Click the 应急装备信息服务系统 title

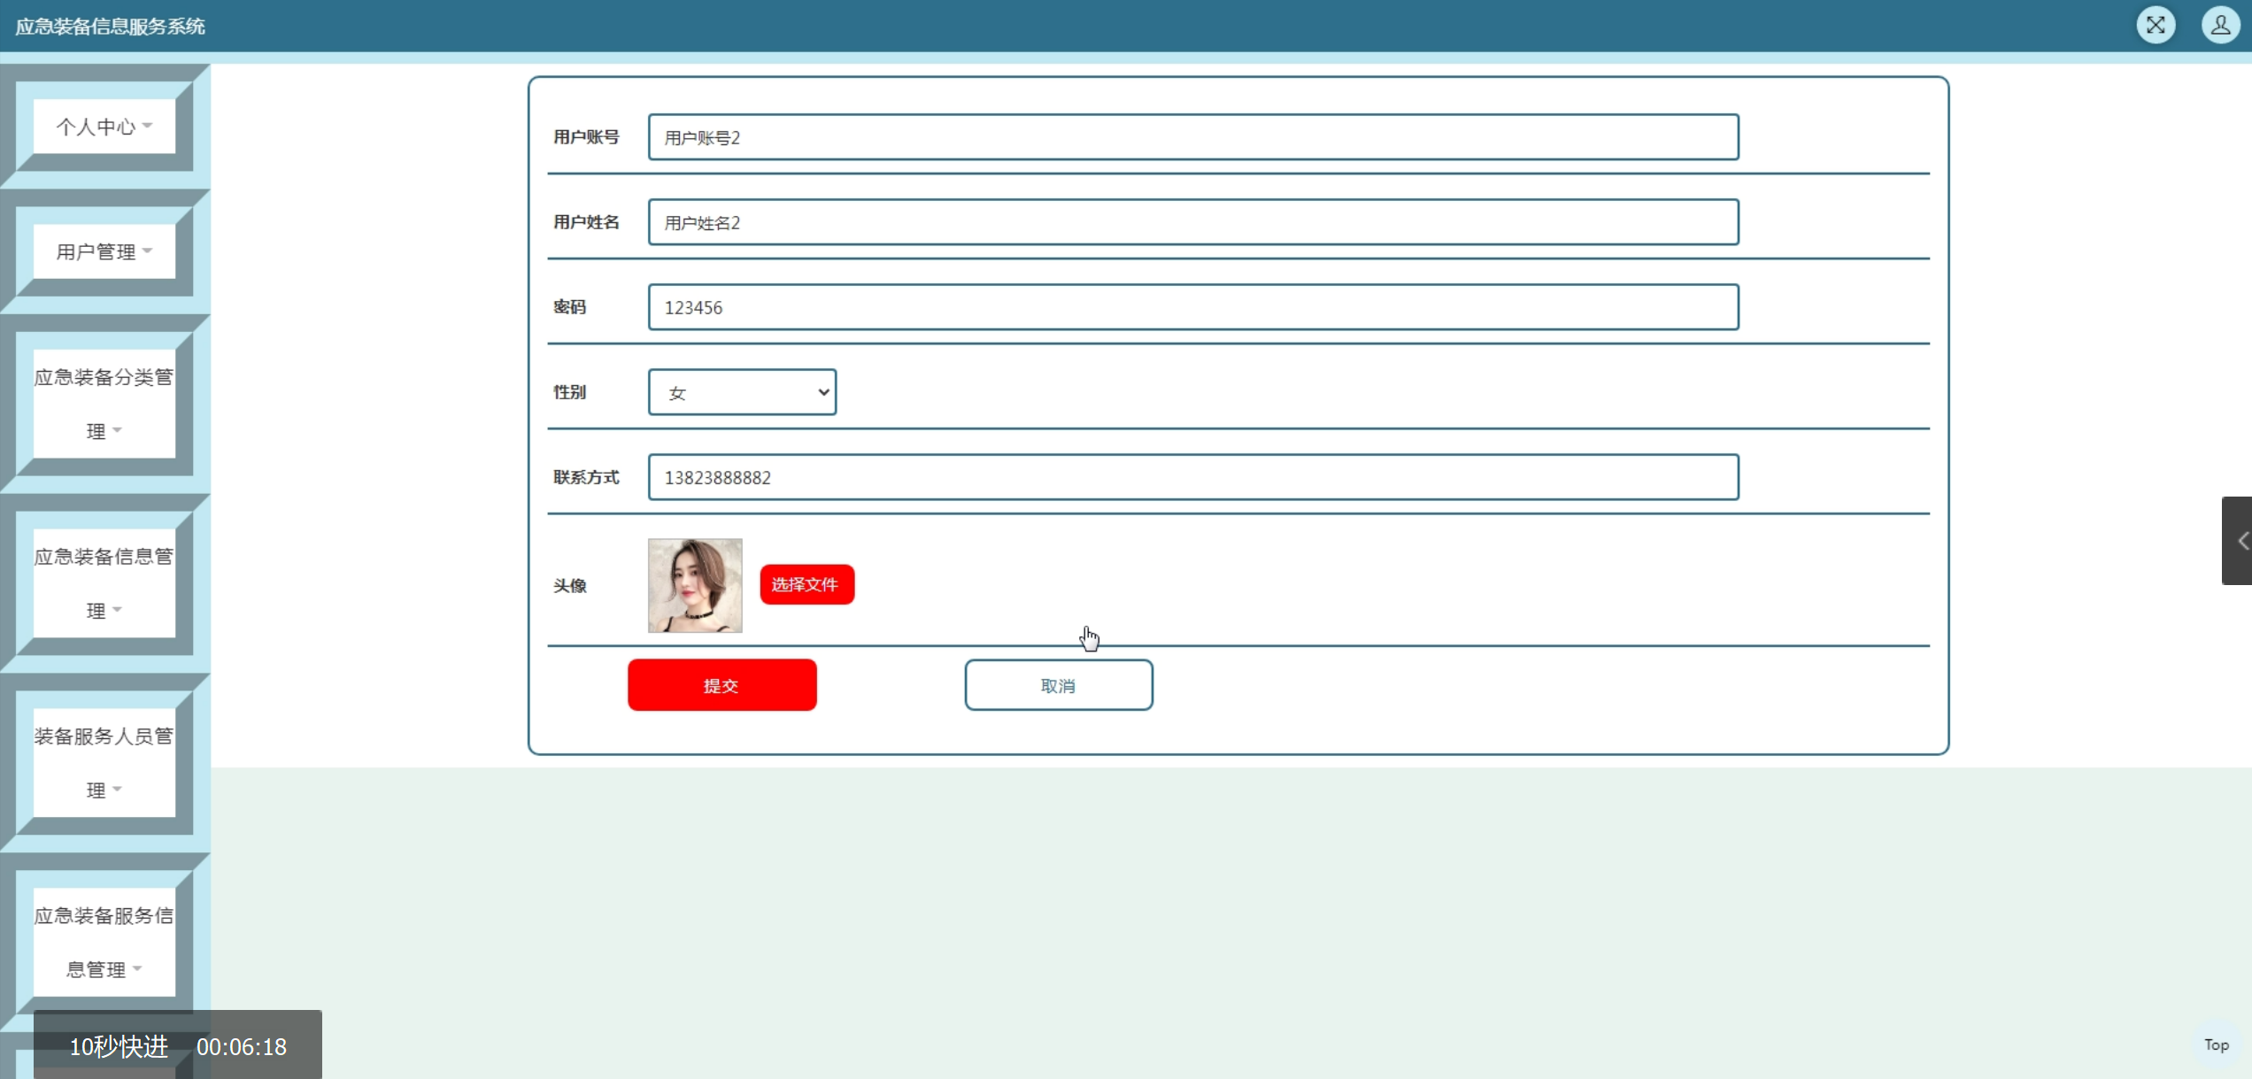tap(110, 27)
